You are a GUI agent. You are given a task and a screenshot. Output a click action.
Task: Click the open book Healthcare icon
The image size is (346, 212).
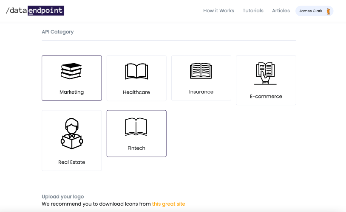[136, 71]
